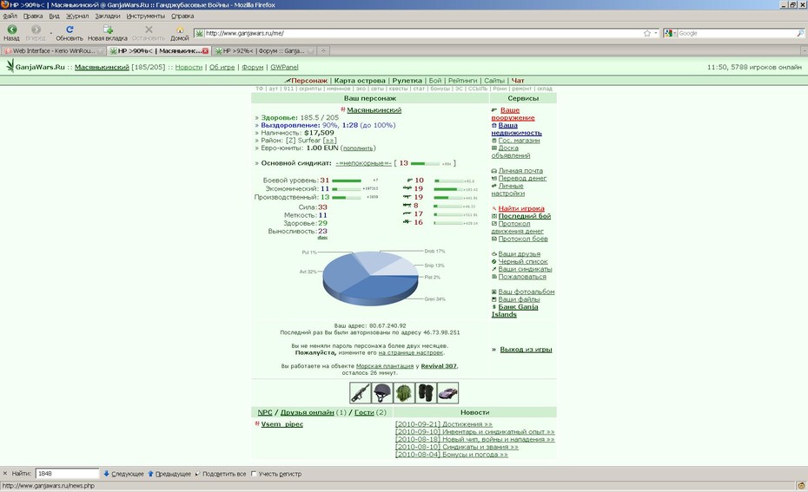
Task: Open the [2010-09-21] Достижения news item
Action: (444, 424)
